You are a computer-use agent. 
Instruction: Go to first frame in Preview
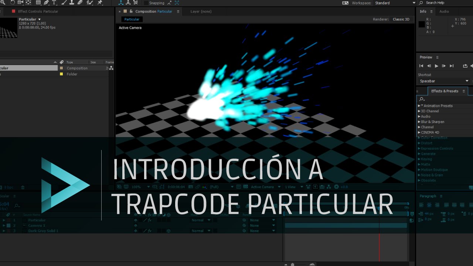pyautogui.click(x=421, y=66)
